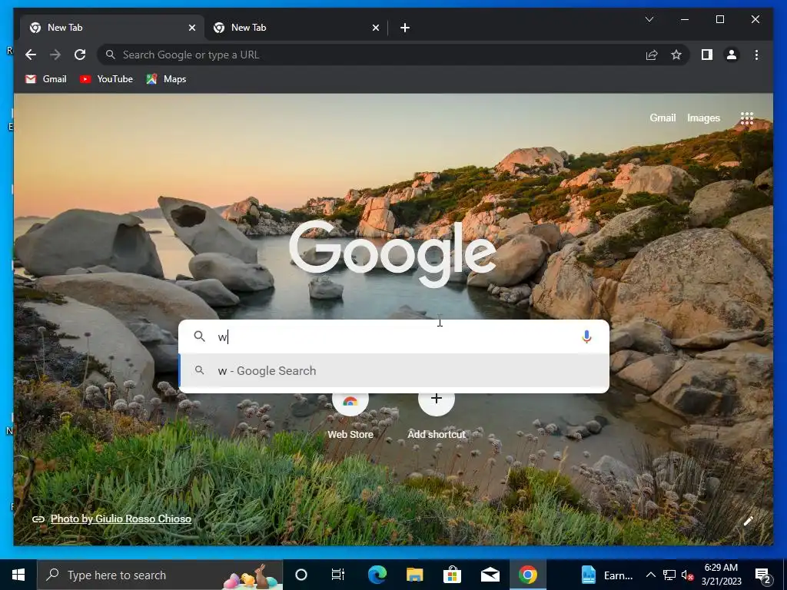Viewport: 787px width, 590px height.
Task: Open a new tab with the plus button
Action: click(405, 28)
